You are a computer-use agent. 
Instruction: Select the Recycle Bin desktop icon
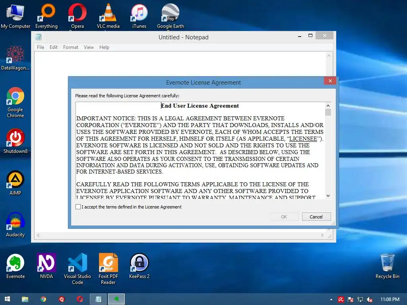pos(387,266)
